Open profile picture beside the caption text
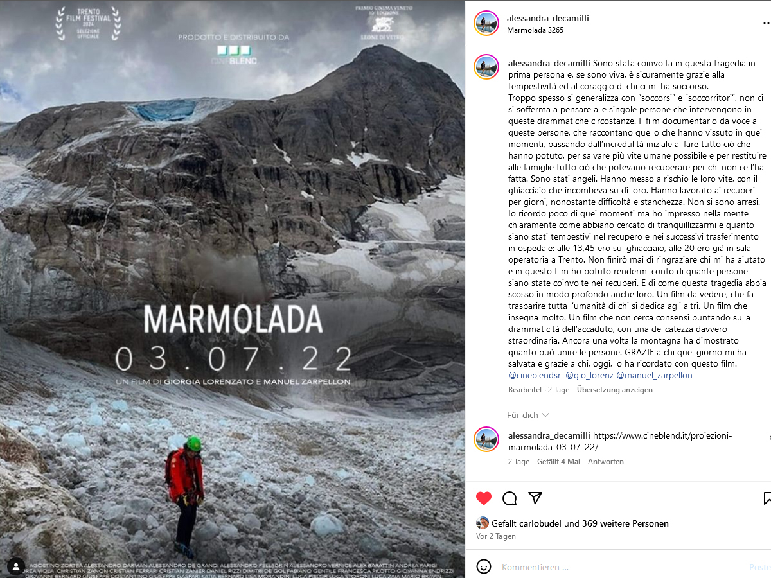The height and width of the screenshot is (578, 771). pyautogui.click(x=486, y=67)
